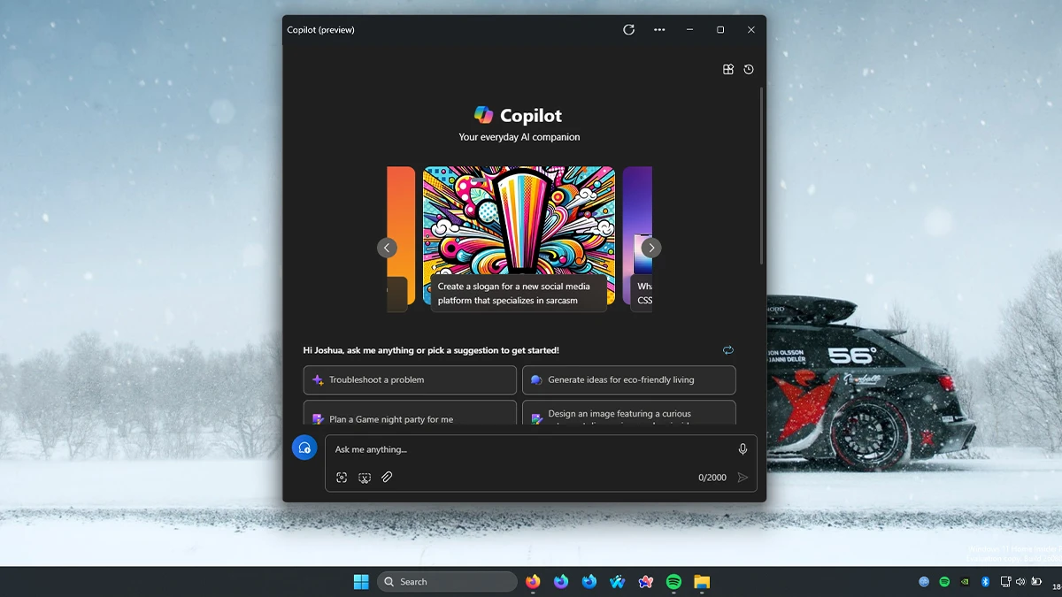This screenshot has width=1062, height=597.
Task: Open the three-dot options menu
Action: (659, 29)
